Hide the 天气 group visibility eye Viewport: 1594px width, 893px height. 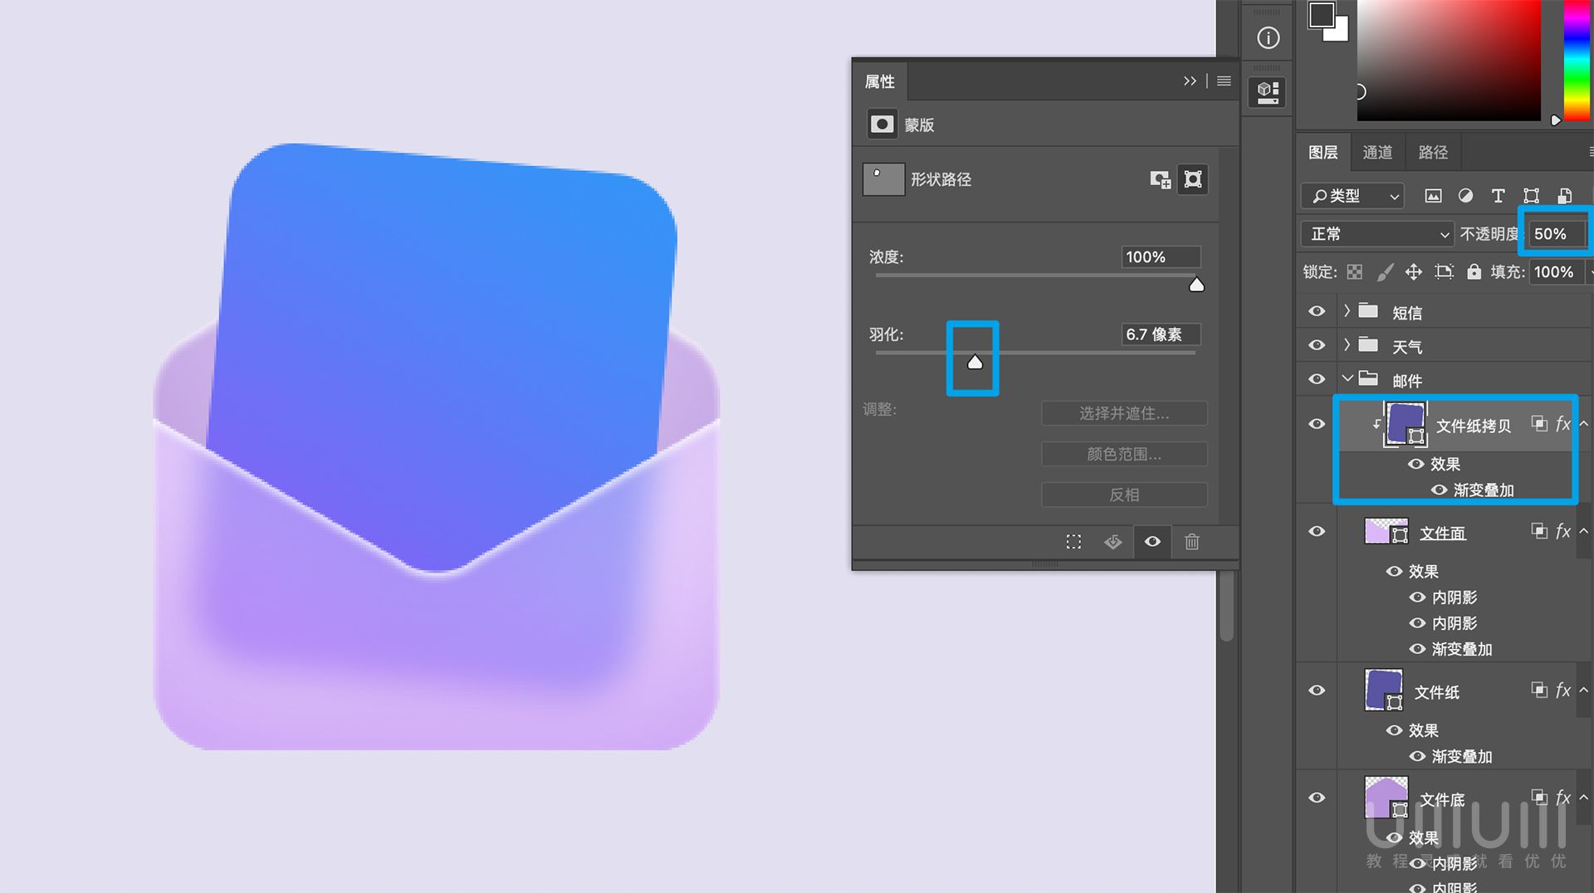tap(1316, 345)
